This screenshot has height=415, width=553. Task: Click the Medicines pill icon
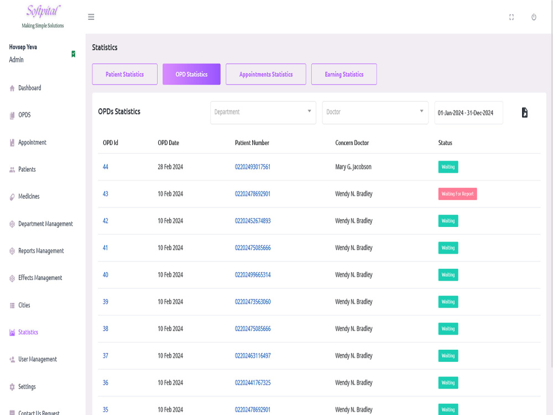12,197
